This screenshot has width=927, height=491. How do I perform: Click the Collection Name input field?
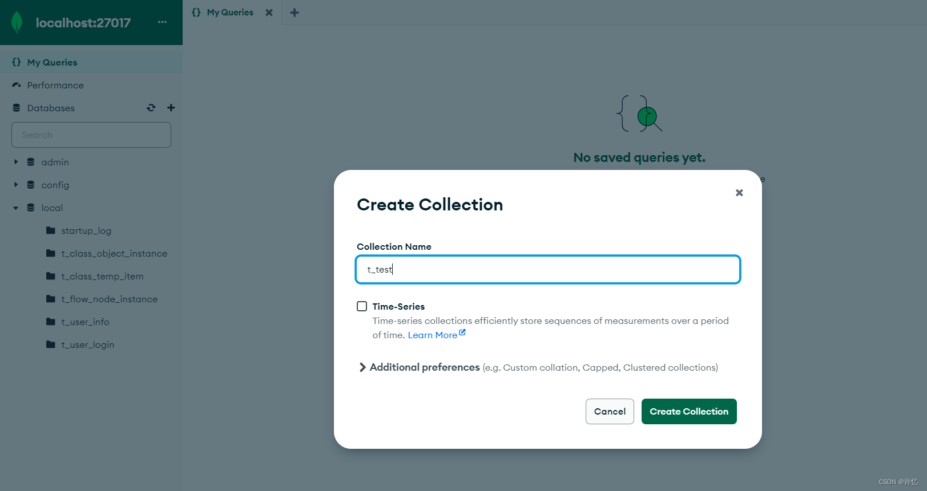click(548, 269)
